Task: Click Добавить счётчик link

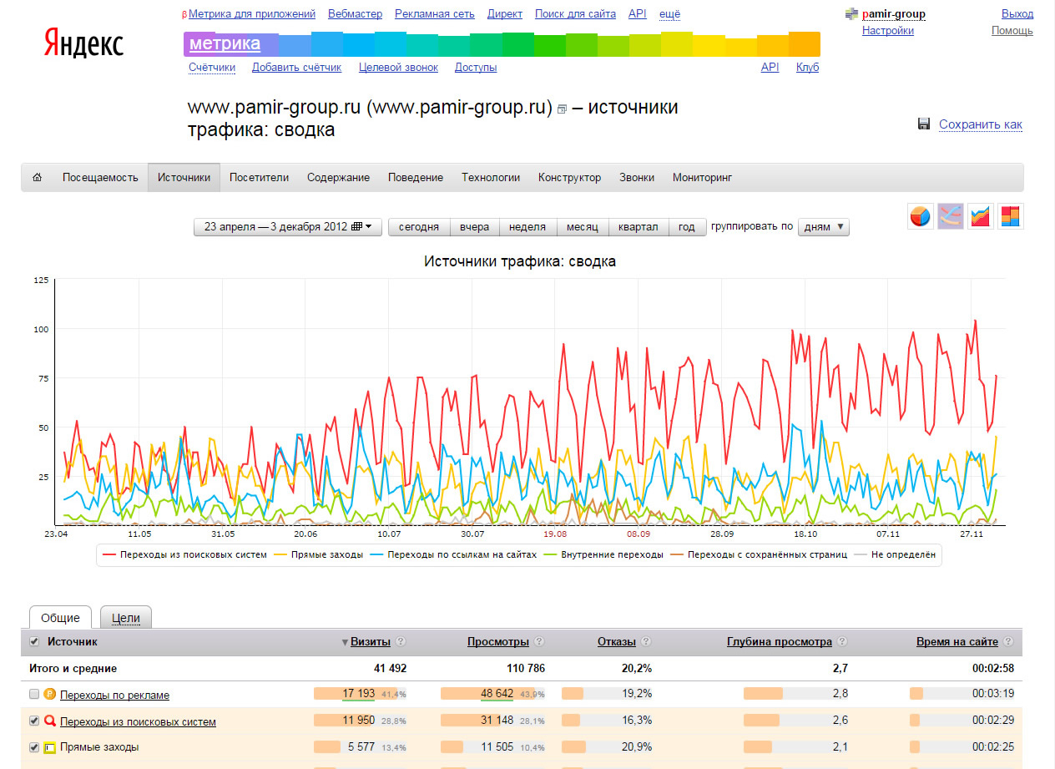Action: pos(296,68)
